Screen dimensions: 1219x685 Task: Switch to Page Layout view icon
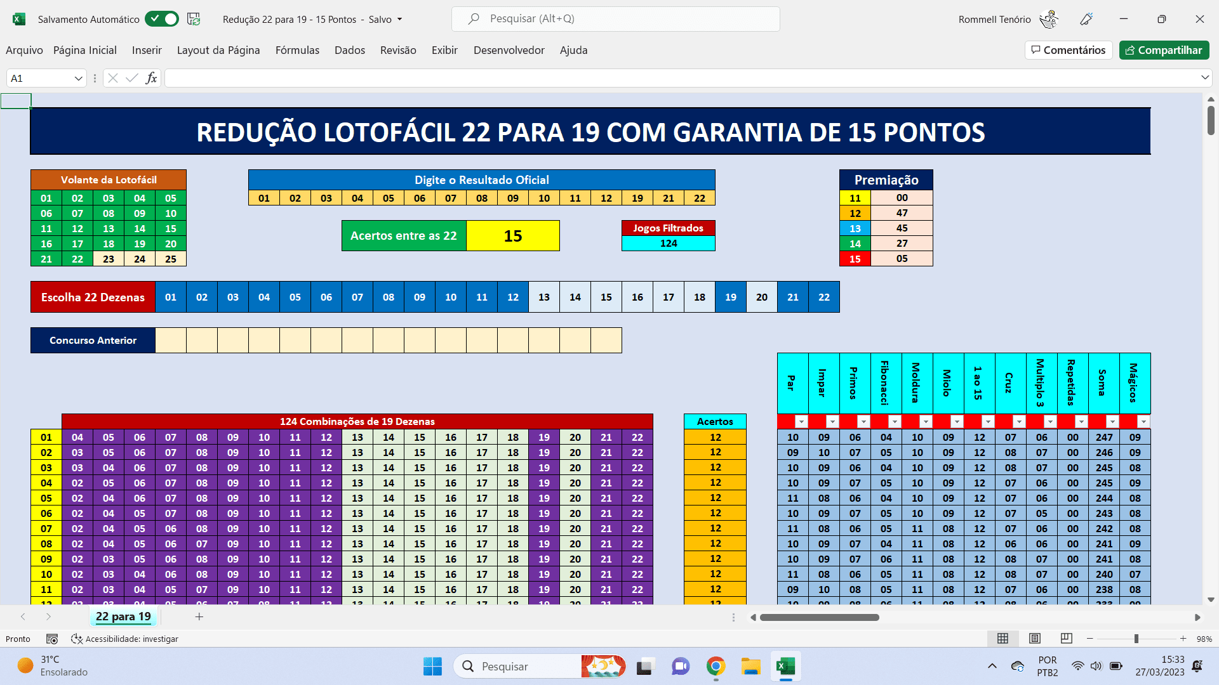1035,639
